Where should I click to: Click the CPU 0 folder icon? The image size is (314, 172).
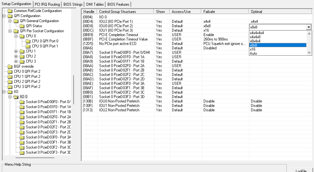click(22, 36)
